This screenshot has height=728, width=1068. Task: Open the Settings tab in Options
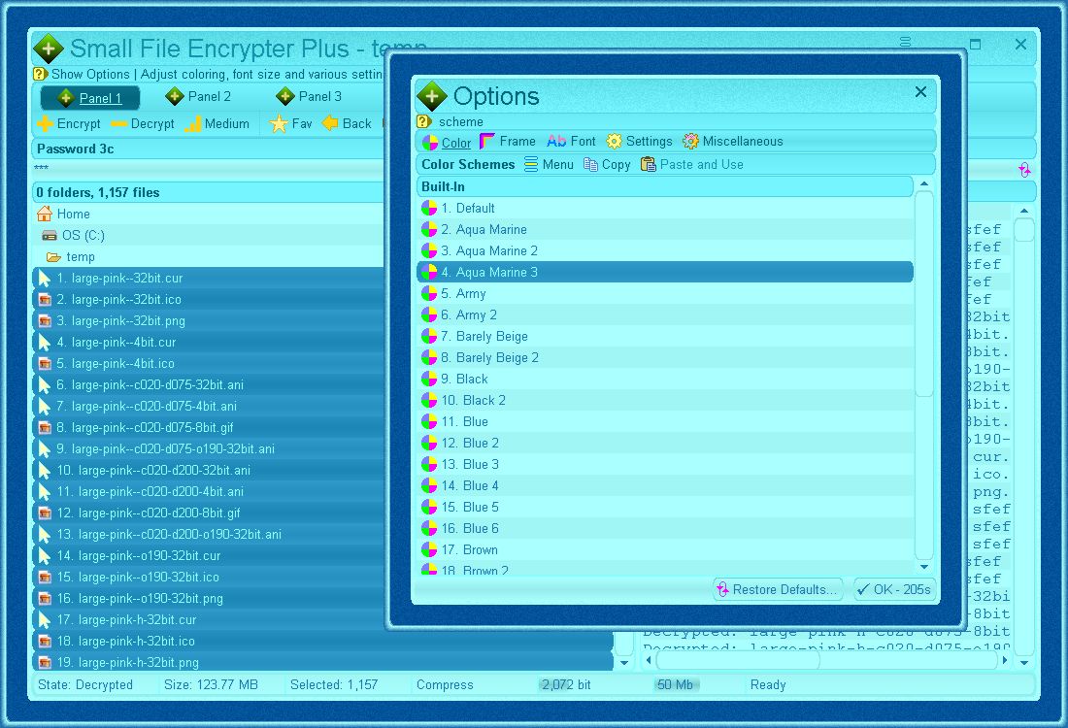point(639,142)
